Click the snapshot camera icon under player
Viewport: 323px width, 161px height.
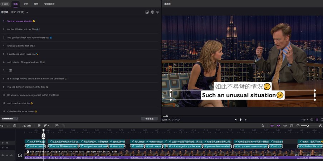(312, 119)
